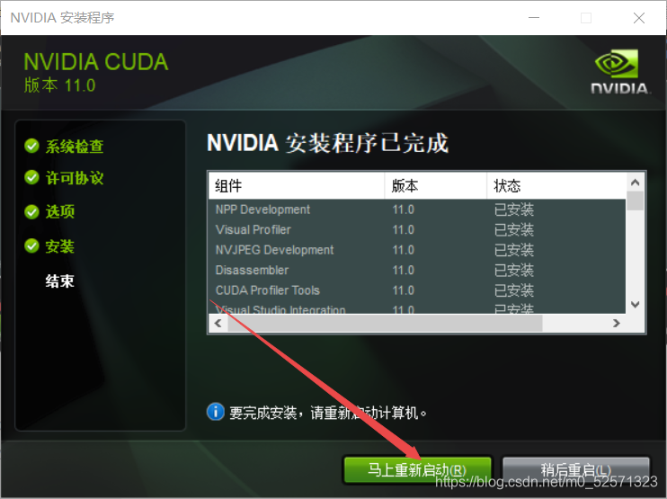
Task: Click the 要完成安装，请重新启动计算机 message text
Action: [x=327, y=413]
